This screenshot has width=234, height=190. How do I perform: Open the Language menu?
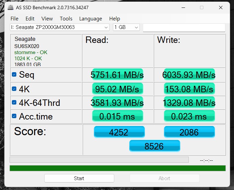(90, 19)
